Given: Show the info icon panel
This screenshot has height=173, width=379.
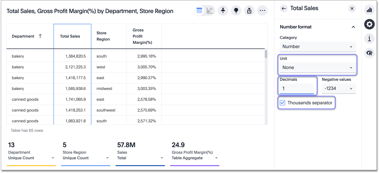Looking at the screenshot, I should click(x=369, y=39).
